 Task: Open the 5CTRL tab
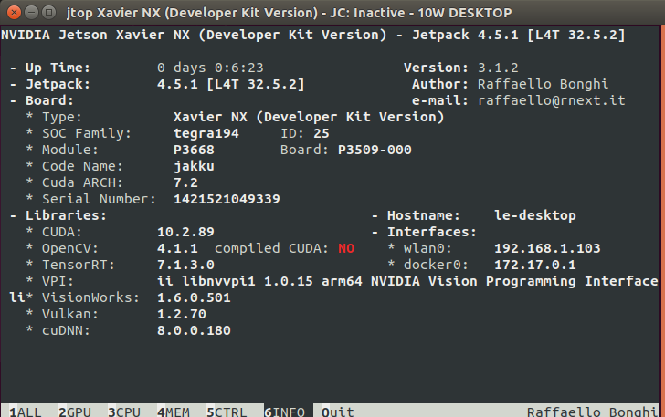tap(227, 412)
